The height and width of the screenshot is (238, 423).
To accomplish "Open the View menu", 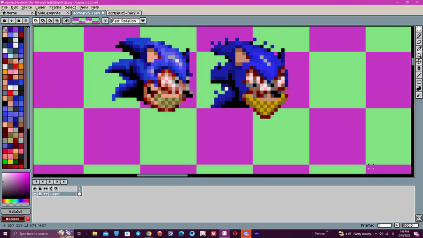I will pos(83,7).
